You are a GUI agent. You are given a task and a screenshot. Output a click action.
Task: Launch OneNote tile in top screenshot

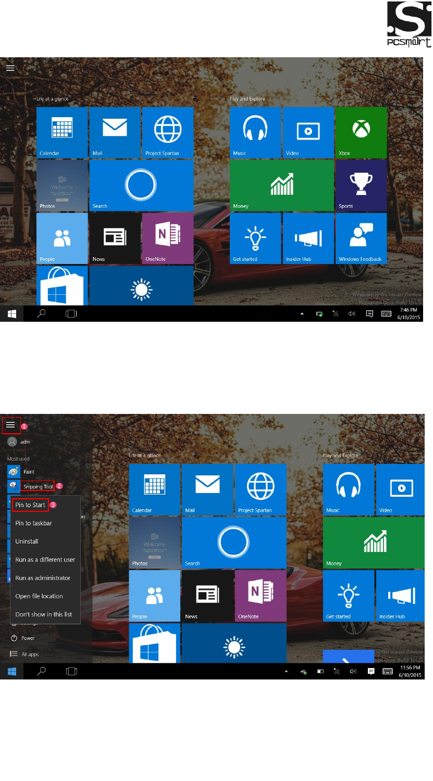click(x=168, y=238)
